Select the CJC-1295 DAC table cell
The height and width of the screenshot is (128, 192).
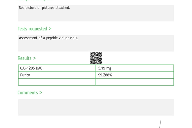pos(57,68)
